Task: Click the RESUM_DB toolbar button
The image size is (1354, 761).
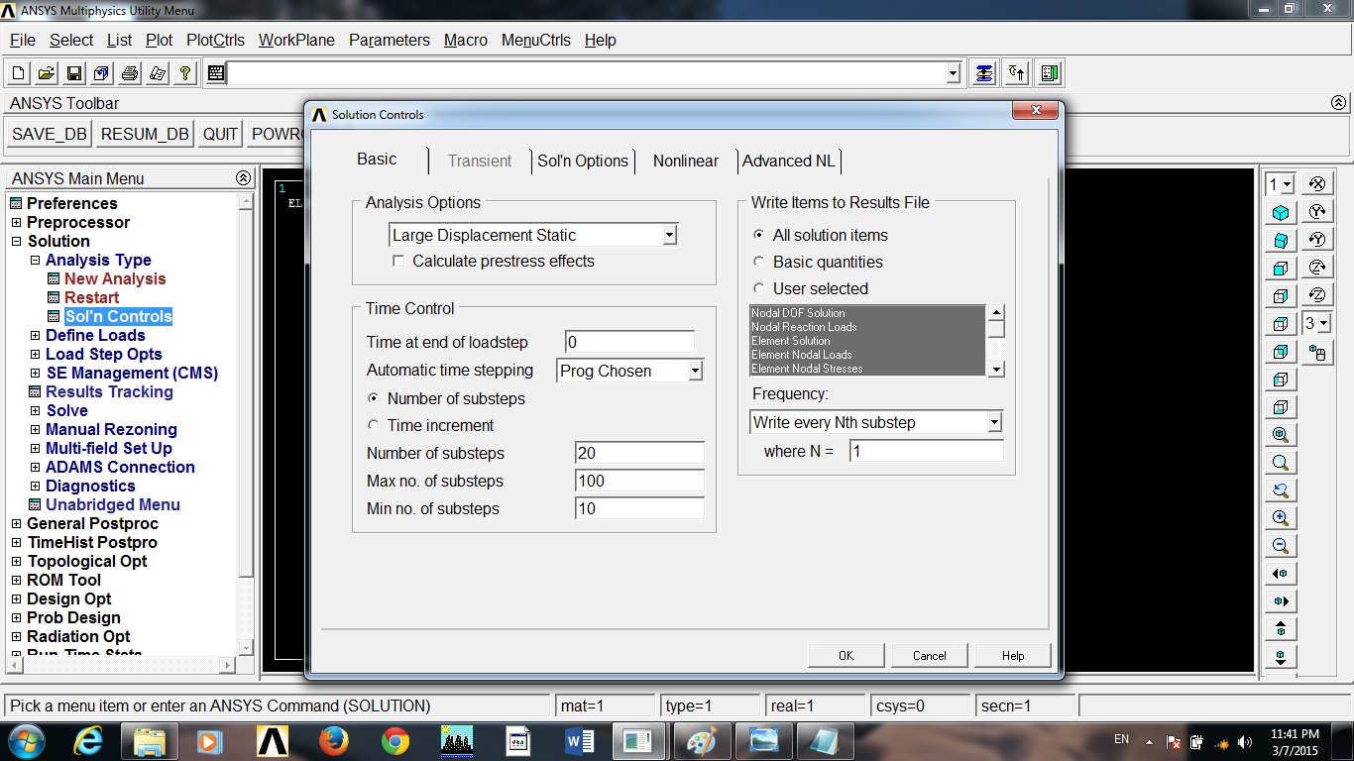Action: [145, 135]
